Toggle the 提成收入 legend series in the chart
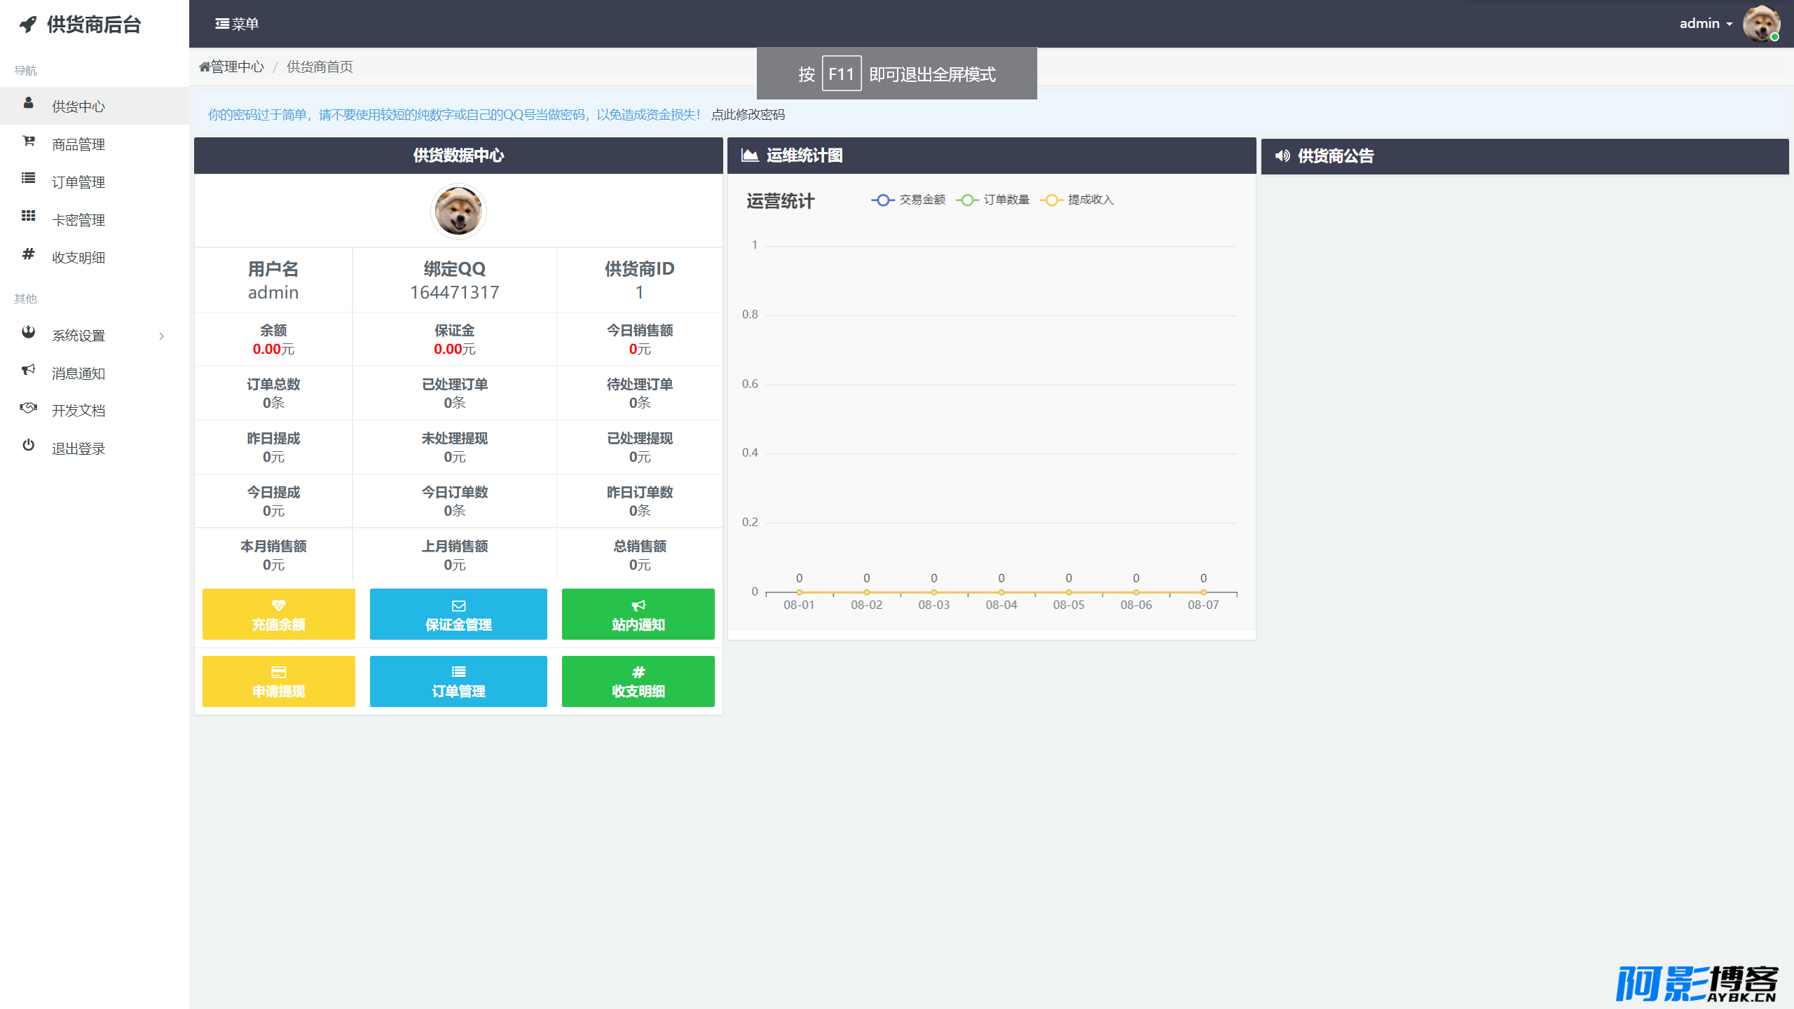This screenshot has width=1794, height=1009. 1076,200
